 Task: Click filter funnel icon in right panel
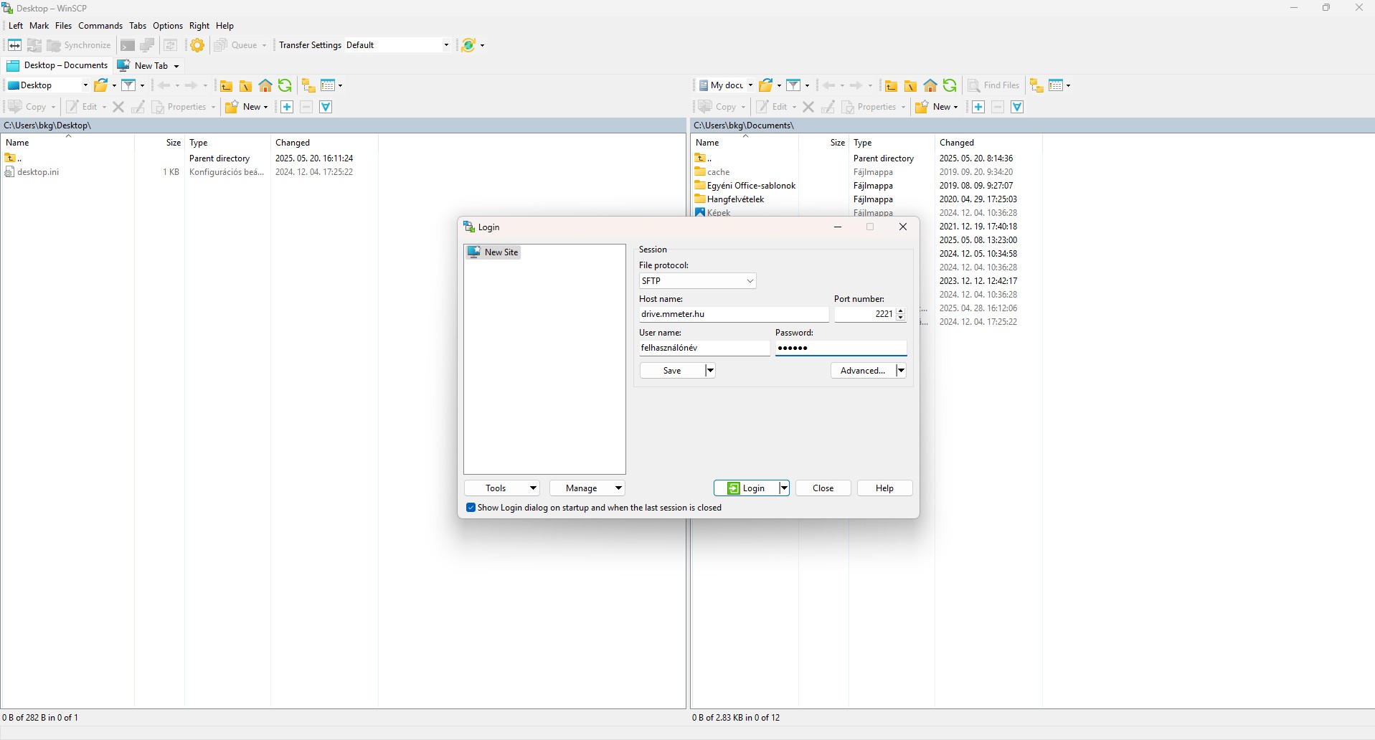793,85
